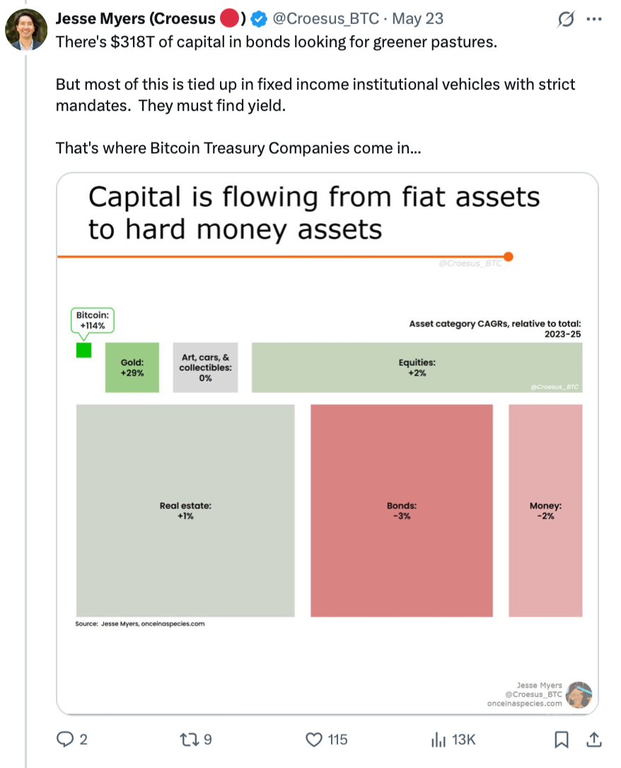Repost this tweet with retweet icon
The height and width of the screenshot is (768, 621).
(190, 740)
